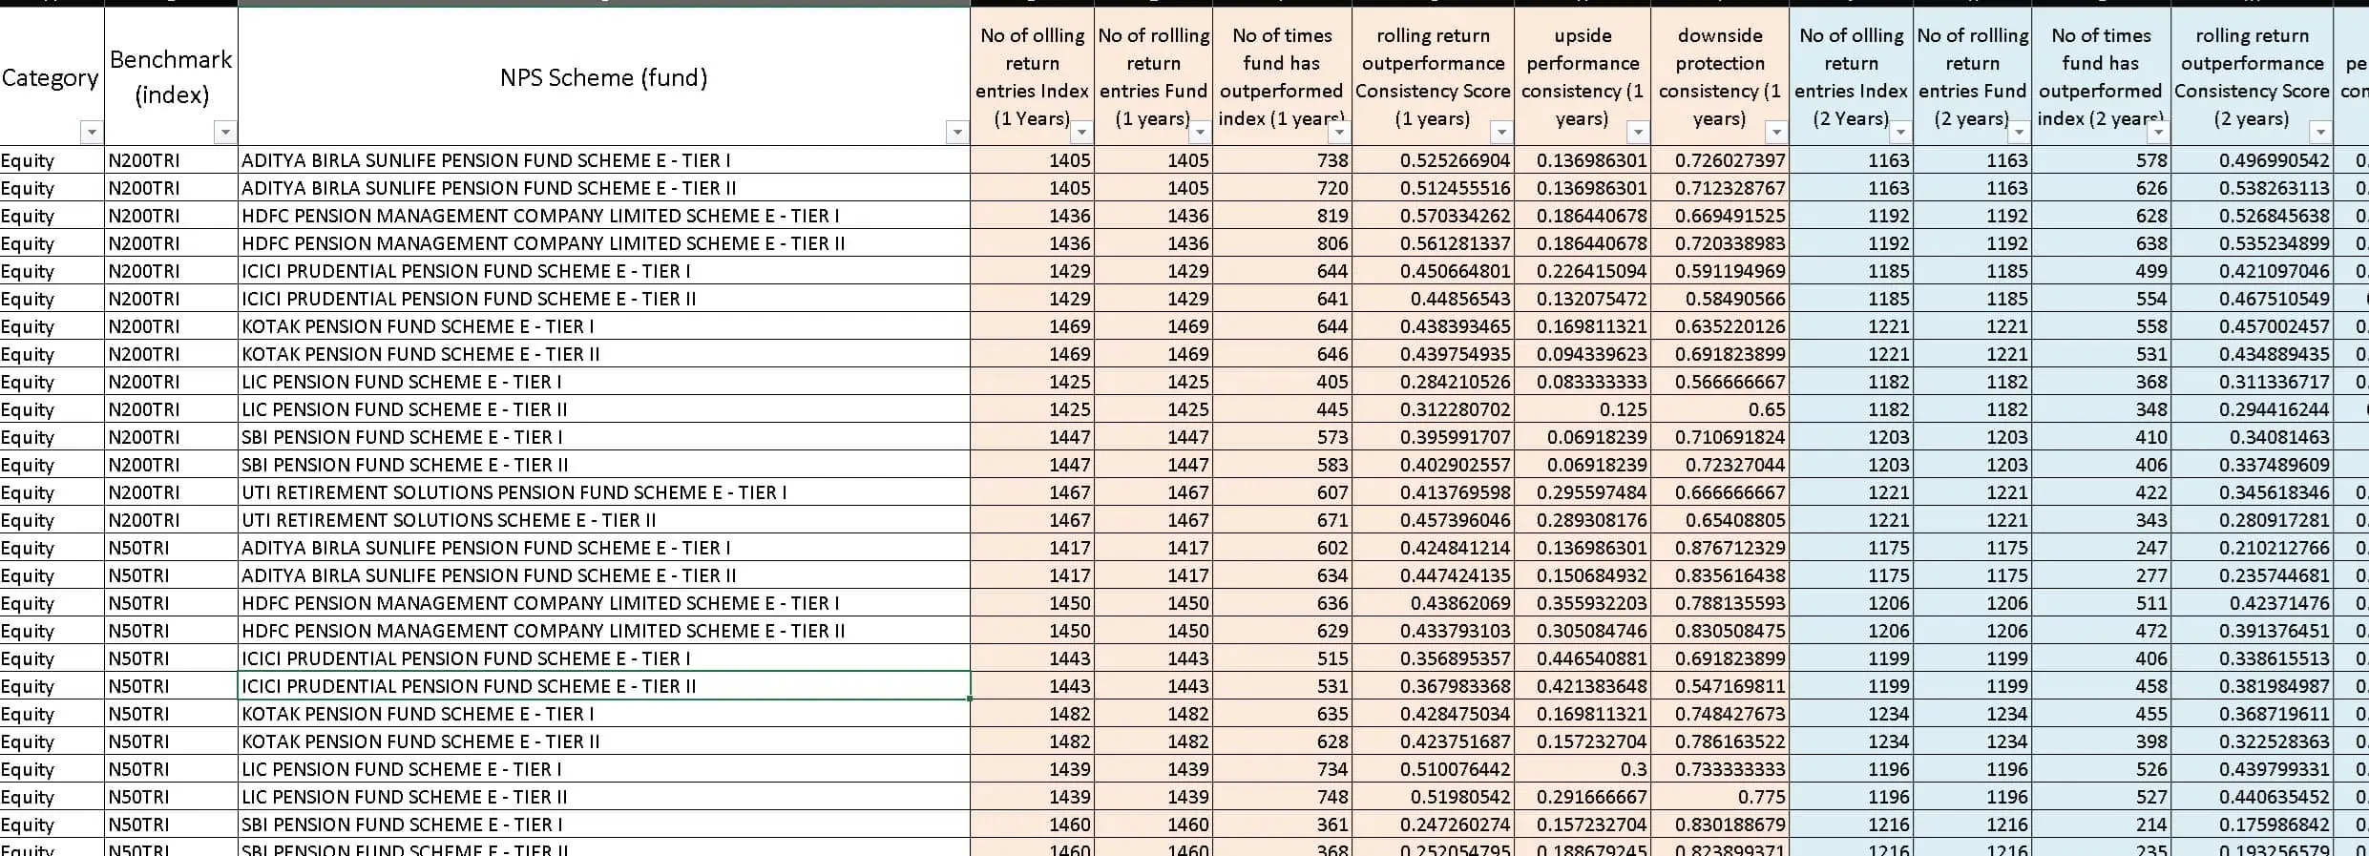Screen dimensions: 2369x856
Task: Select the consistency score 0.570334262
Action: (1434, 216)
